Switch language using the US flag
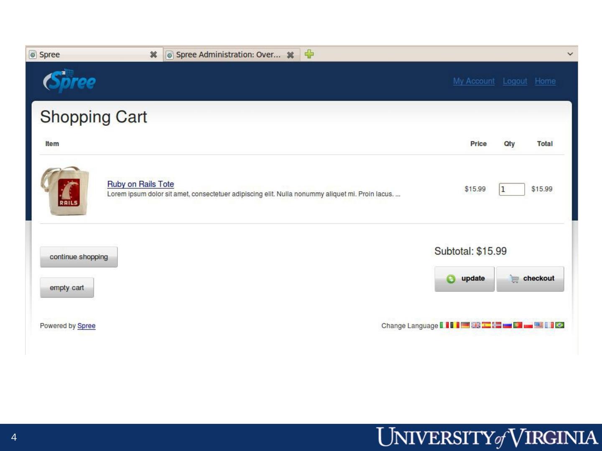Viewport: 602px width, 451px height. point(538,325)
